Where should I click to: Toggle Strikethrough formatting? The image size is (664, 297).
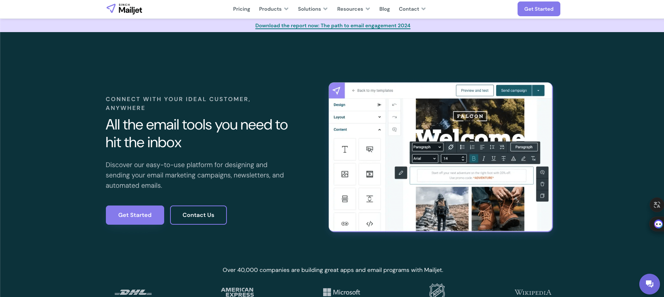504,158
